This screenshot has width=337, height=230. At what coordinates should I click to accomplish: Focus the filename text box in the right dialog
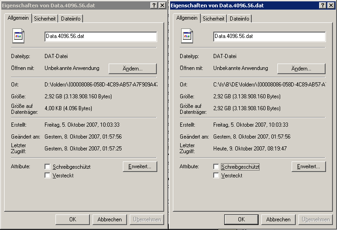click(x=270, y=37)
